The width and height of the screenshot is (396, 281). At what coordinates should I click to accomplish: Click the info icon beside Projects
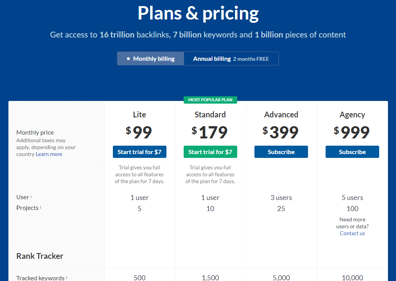pyautogui.click(x=41, y=208)
